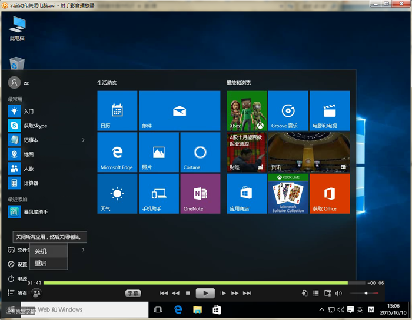Open the 人脉 people app

point(46,169)
